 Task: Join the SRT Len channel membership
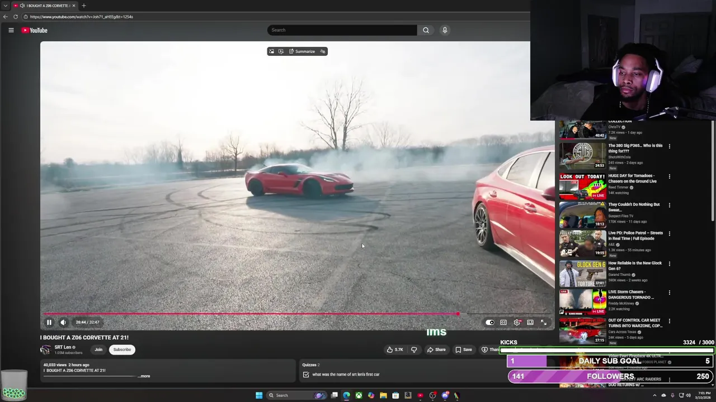point(98,350)
